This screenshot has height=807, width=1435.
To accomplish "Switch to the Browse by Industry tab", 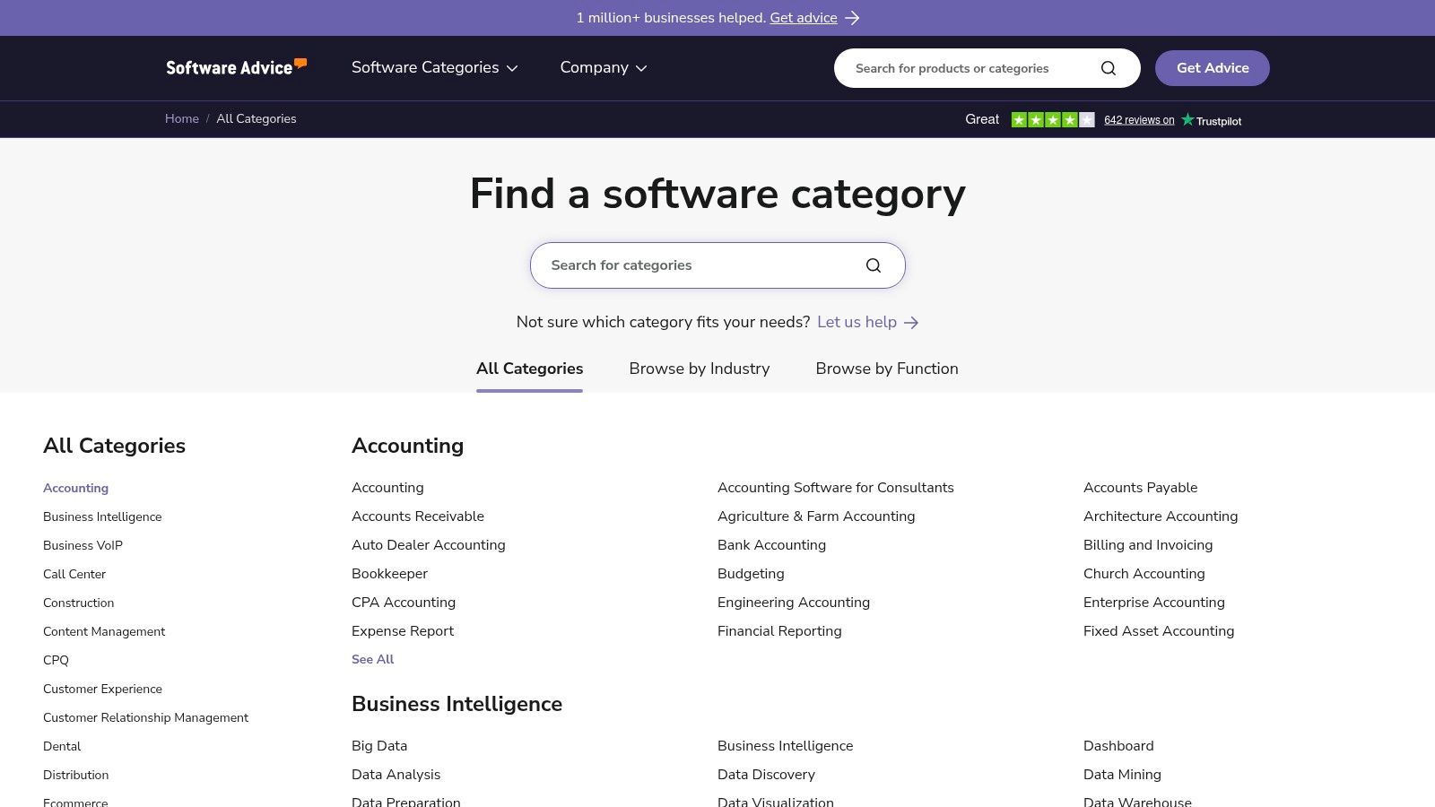I will click(x=699, y=369).
